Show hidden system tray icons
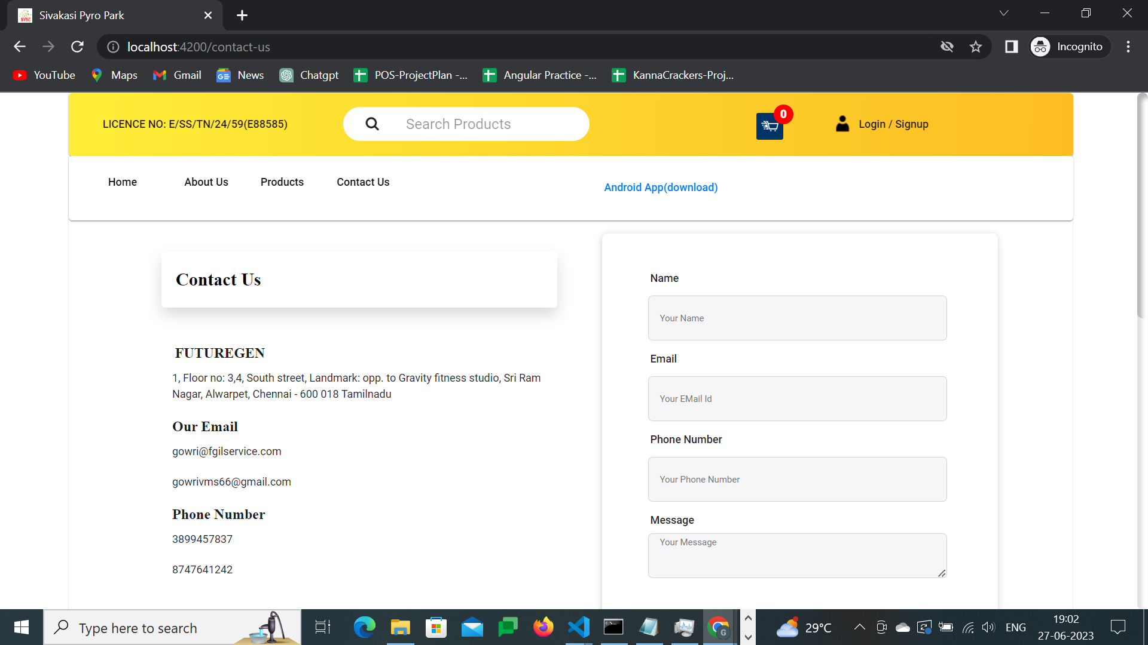This screenshot has height=645, width=1148. 859,627
